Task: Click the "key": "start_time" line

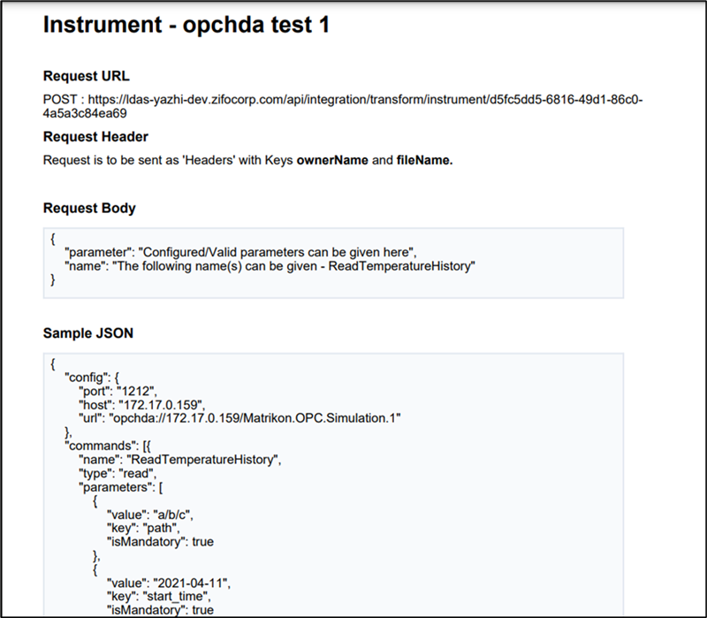Action: tap(159, 597)
